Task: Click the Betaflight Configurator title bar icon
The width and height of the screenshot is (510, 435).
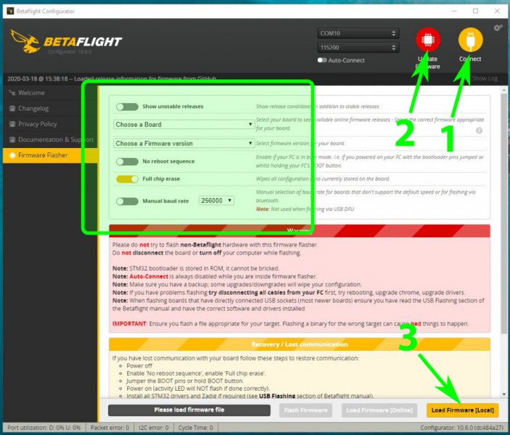Action: [10, 11]
